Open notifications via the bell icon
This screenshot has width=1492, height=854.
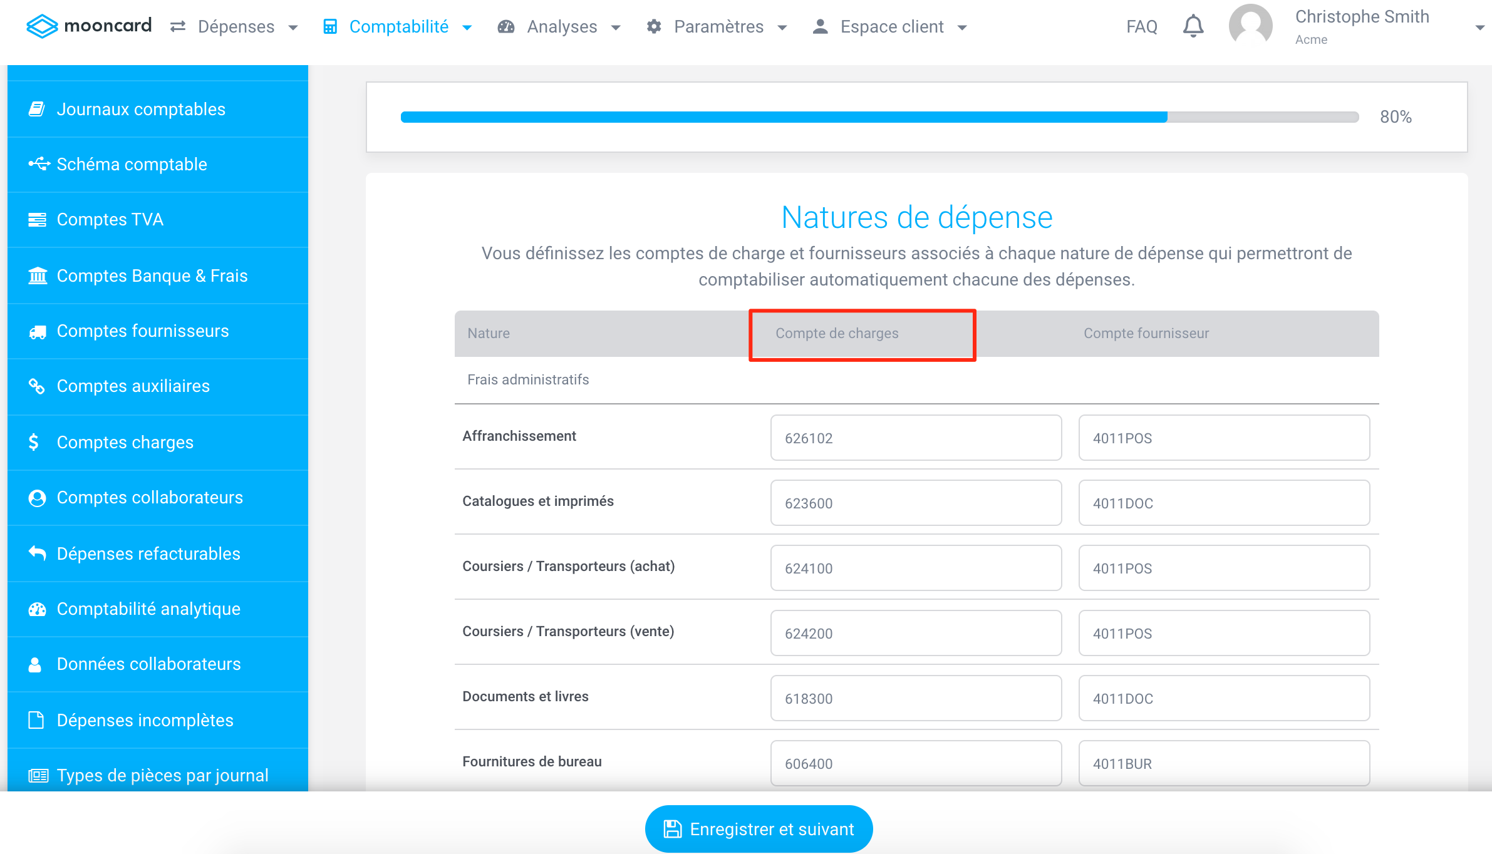[x=1193, y=26]
